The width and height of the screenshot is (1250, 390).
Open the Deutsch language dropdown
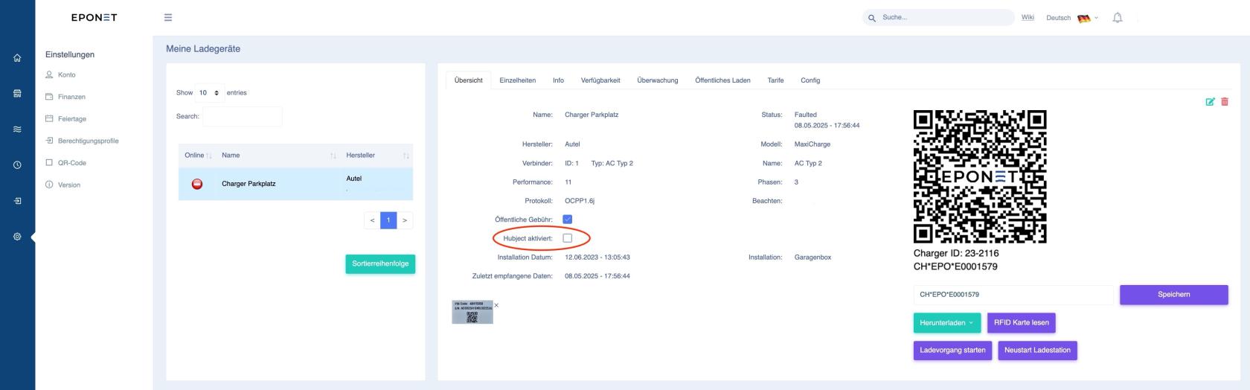pyautogui.click(x=1071, y=18)
